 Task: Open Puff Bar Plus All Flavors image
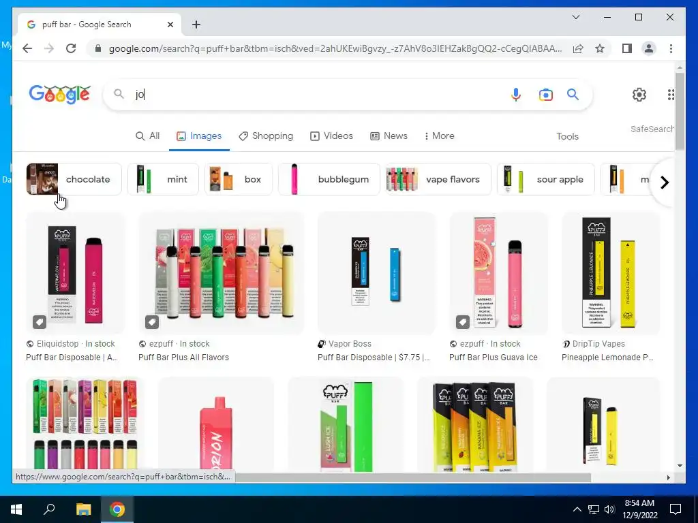tap(222, 272)
